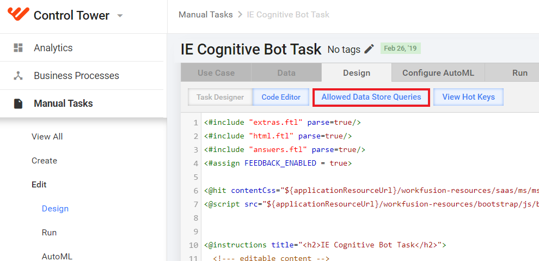Click the @instructions title code line

[325, 245]
